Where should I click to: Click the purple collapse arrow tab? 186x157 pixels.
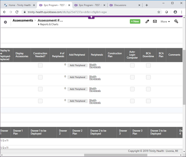91,17
